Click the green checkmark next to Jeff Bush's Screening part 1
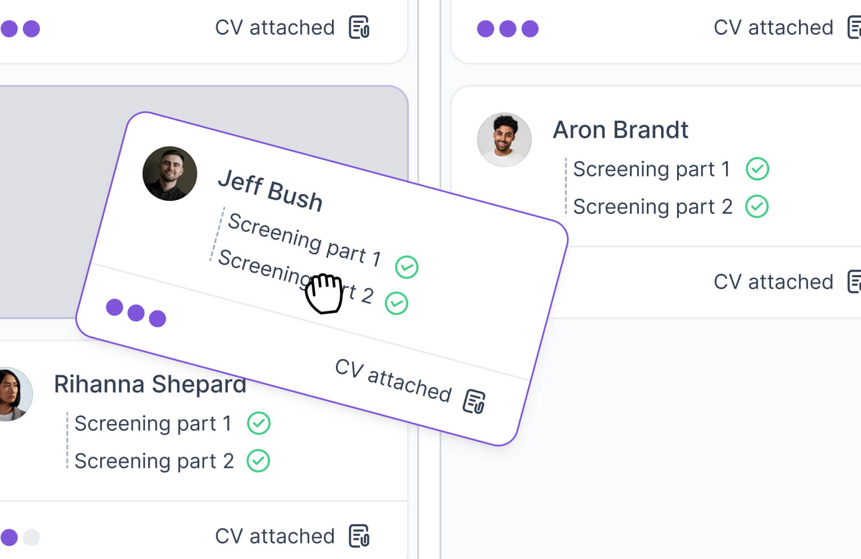This screenshot has height=559, width=861. [407, 266]
